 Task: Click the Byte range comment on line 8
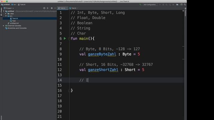(110, 49)
